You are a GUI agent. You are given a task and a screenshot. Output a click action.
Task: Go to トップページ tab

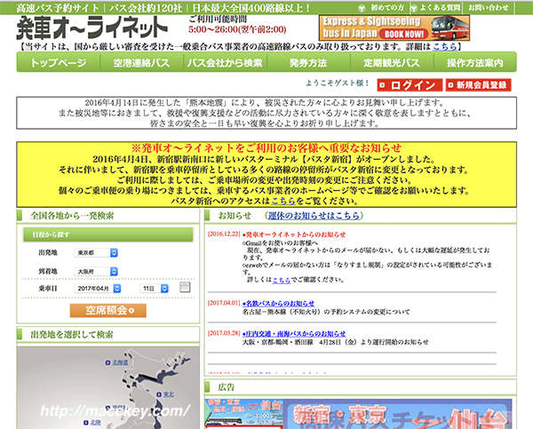coord(59,63)
